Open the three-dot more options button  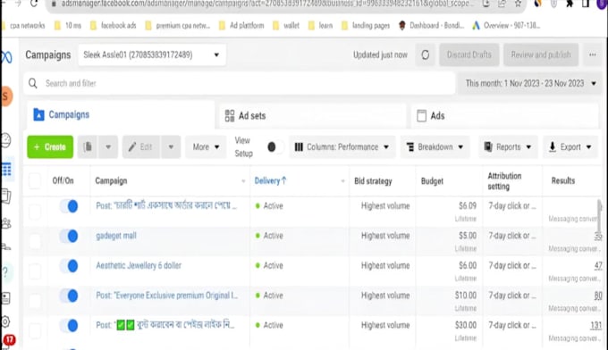pos(593,55)
